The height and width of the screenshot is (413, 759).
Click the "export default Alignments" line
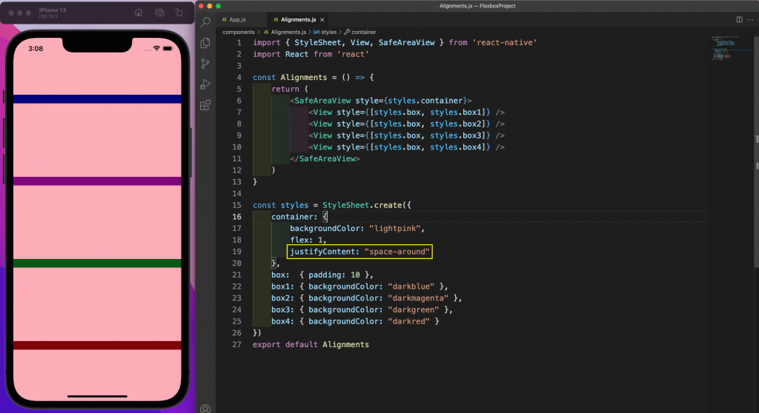click(x=311, y=344)
